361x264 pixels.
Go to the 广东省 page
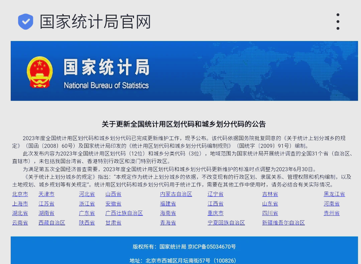point(87,213)
